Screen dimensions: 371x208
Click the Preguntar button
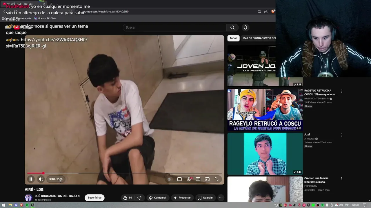(182, 198)
